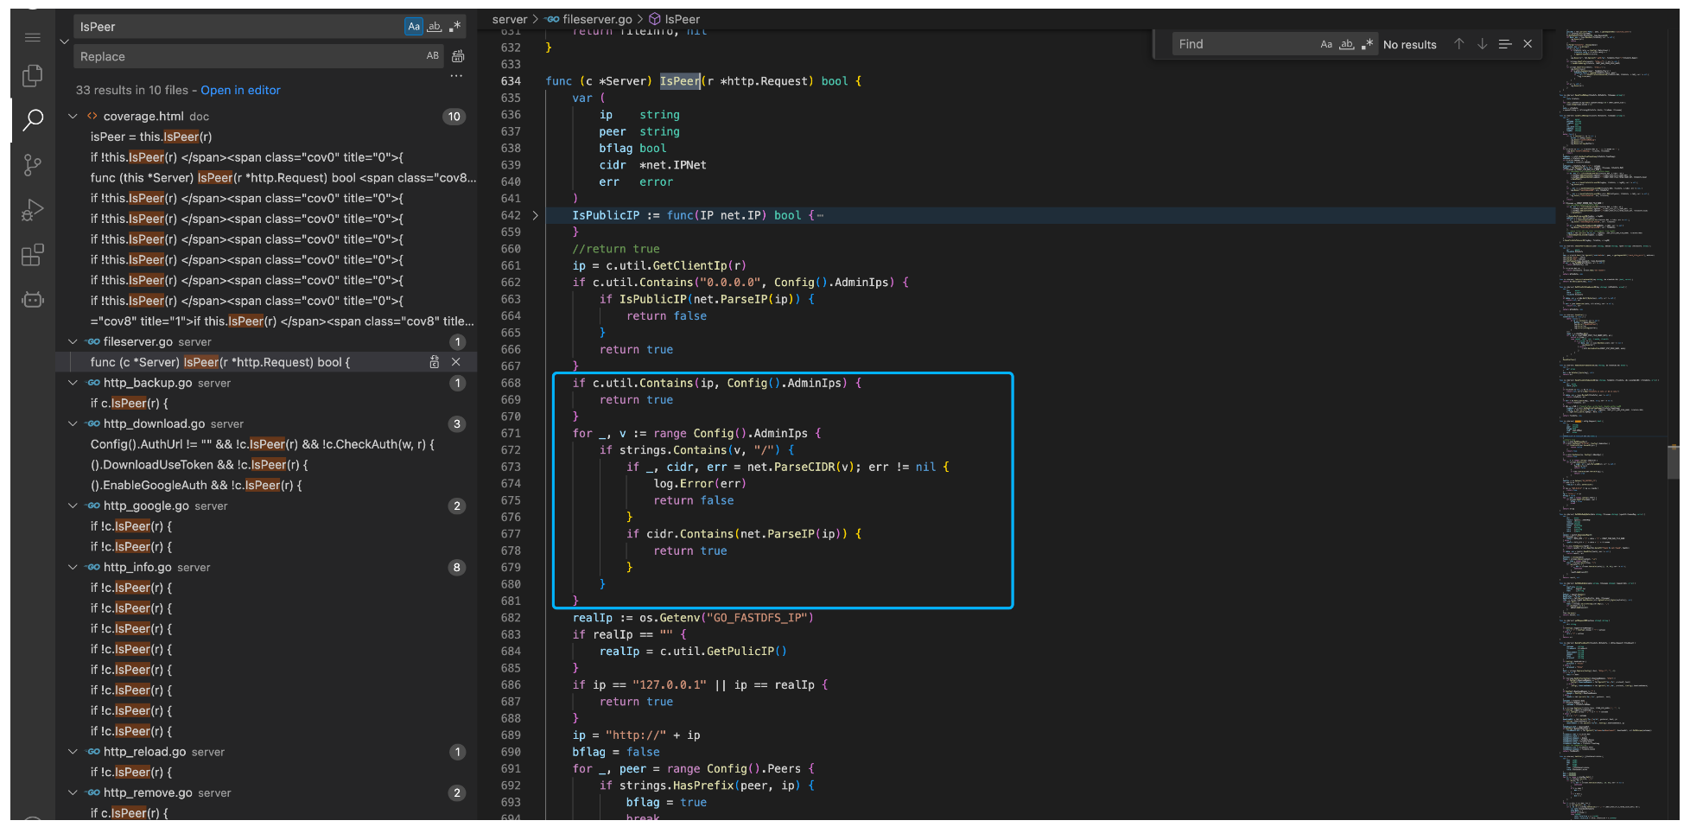Click the editor vertical scrollbar thumb
Screen dimensions: 1690x827
click(x=1673, y=461)
